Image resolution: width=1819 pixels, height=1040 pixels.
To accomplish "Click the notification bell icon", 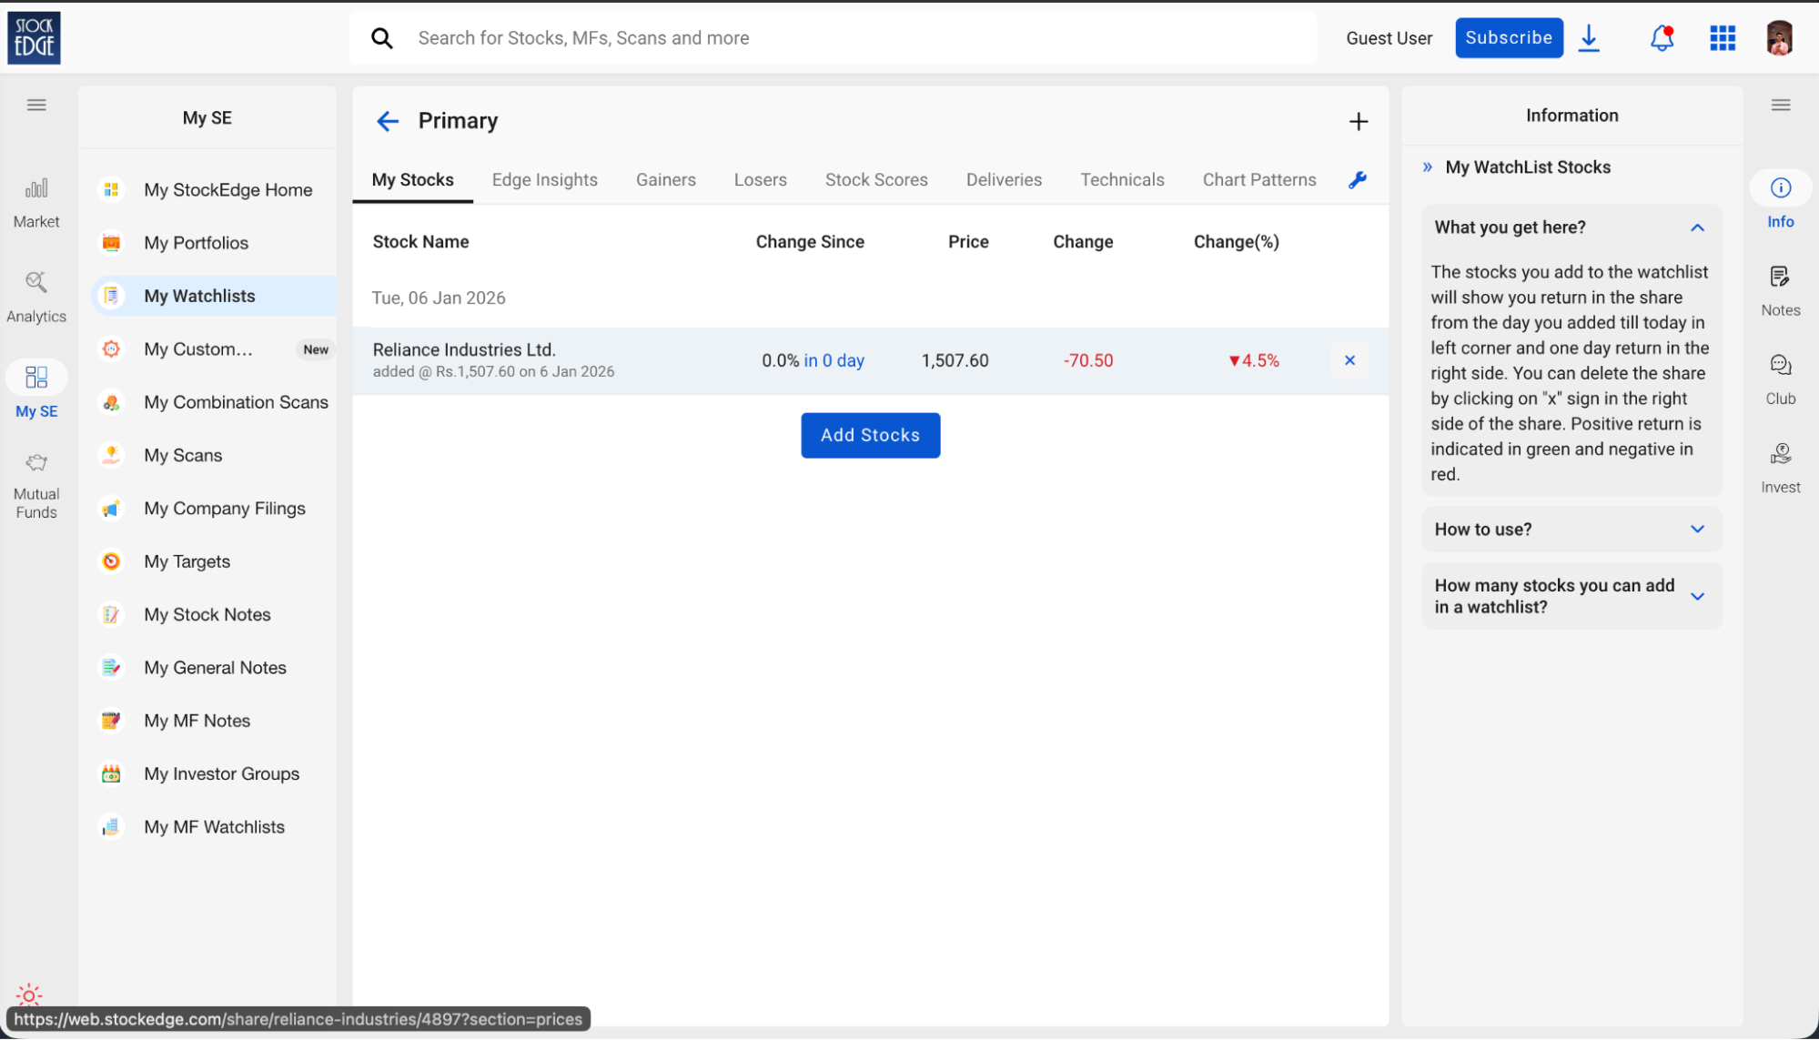I will tap(1662, 38).
